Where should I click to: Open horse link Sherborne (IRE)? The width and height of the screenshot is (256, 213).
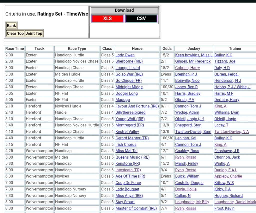[x=129, y=61]
